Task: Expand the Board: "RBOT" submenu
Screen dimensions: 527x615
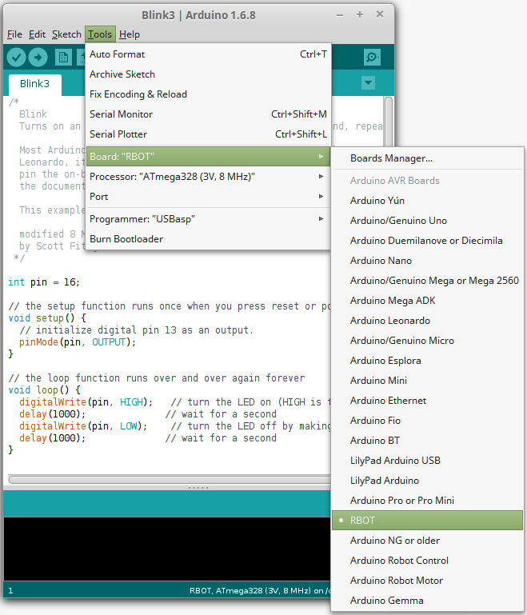Action: click(x=208, y=157)
